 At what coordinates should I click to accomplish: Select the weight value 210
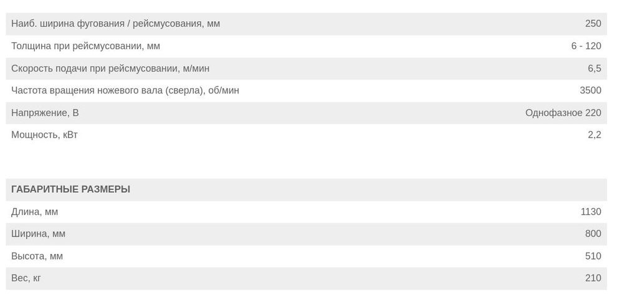[x=592, y=278]
